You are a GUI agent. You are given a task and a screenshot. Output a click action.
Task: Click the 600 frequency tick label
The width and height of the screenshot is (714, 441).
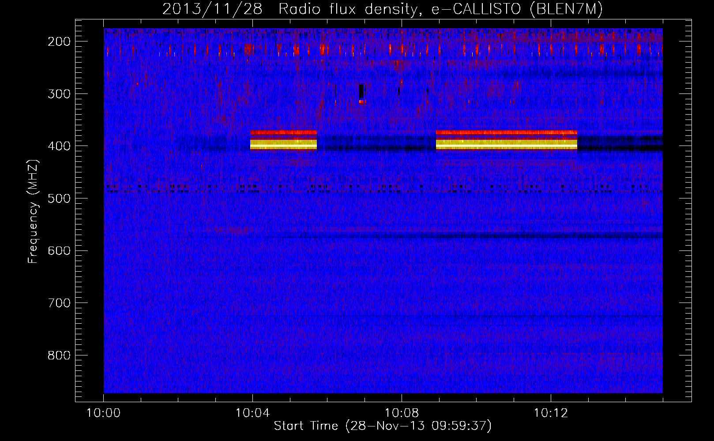click(59, 250)
